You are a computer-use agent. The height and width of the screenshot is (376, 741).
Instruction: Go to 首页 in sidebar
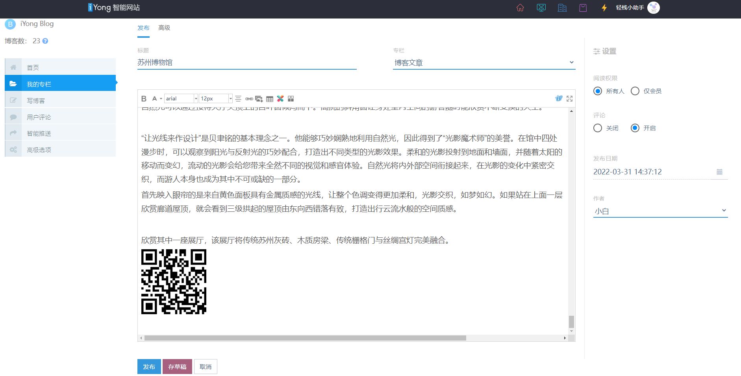(x=60, y=67)
